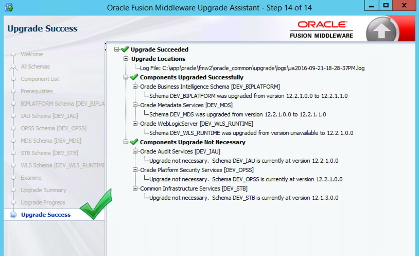
Task: Collapse the Upgrade Succeeded root node
Action: tap(116, 49)
